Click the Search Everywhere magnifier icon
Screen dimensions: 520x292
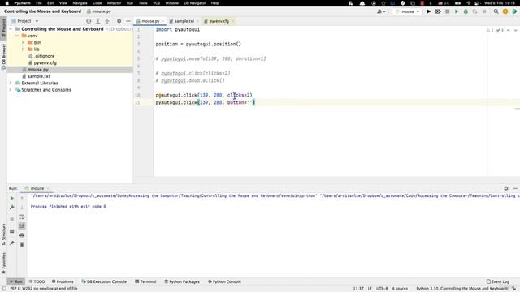click(496, 11)
